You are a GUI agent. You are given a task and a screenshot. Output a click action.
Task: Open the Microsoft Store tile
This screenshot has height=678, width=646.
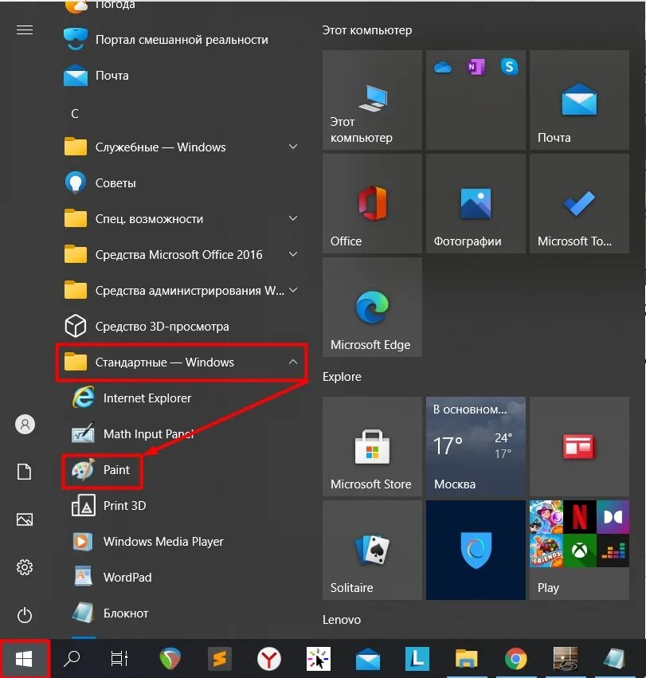coord(372,447)
